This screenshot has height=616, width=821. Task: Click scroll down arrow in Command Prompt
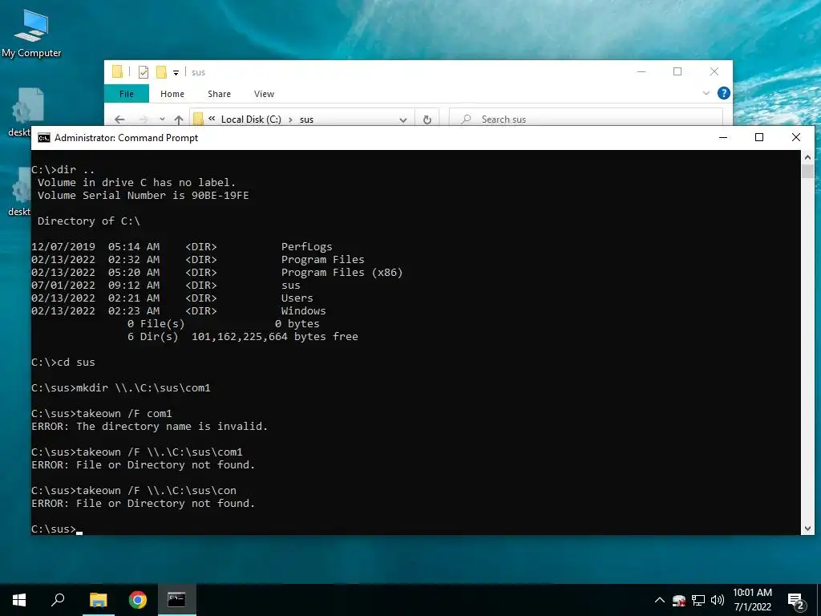tap(807, 529)
